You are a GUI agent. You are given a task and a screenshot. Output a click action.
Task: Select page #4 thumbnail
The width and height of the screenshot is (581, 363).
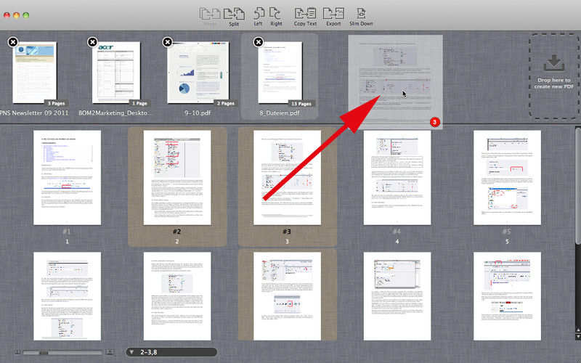(x=397, y=177)
